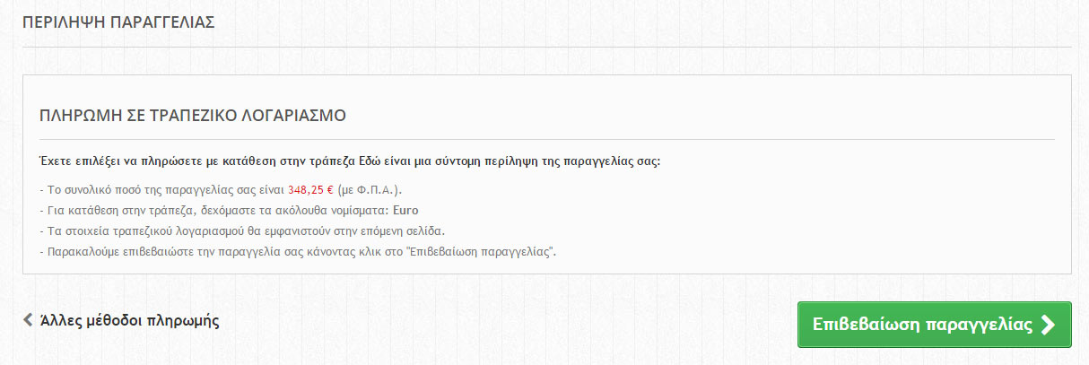Viewport: 1089px width, 365px height.
Task: Click the line Για κατάθεση στην τράπεζα
Action: pyautogui.click(x=230, y=211)
